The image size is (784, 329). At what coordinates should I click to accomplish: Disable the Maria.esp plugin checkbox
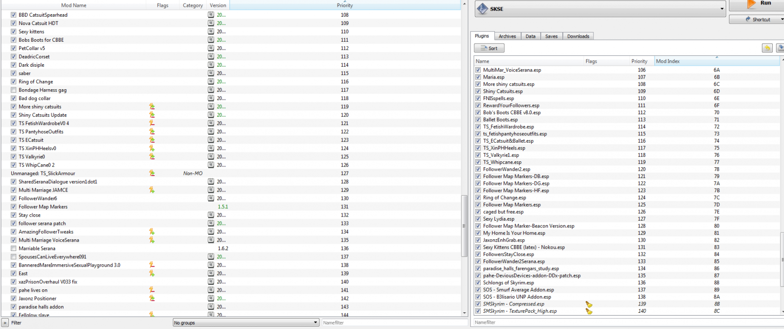click(x=478, y=77)
